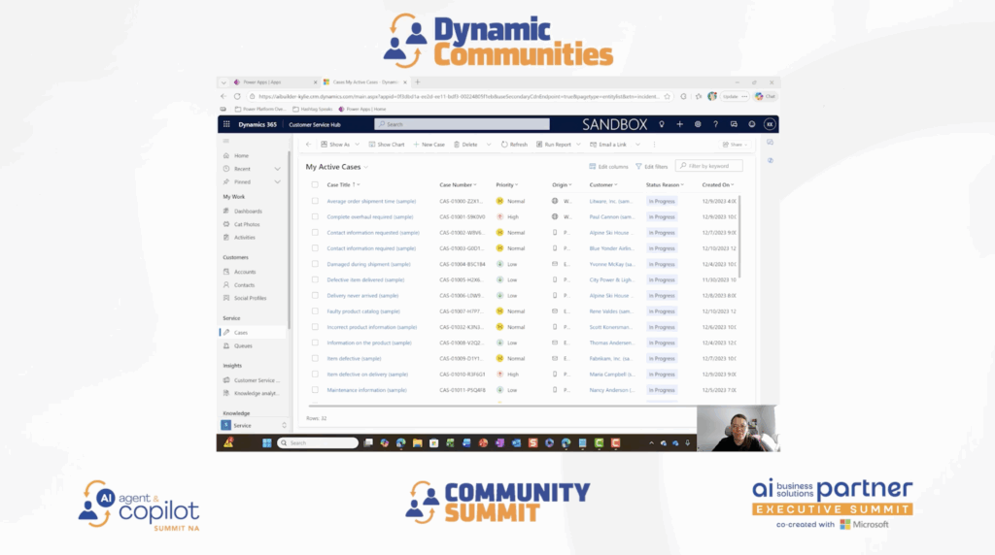The width and height of the screenshot is (995, 555).
Task: Toggle the select-all checkbox in grid header
Action: point(315,184)
